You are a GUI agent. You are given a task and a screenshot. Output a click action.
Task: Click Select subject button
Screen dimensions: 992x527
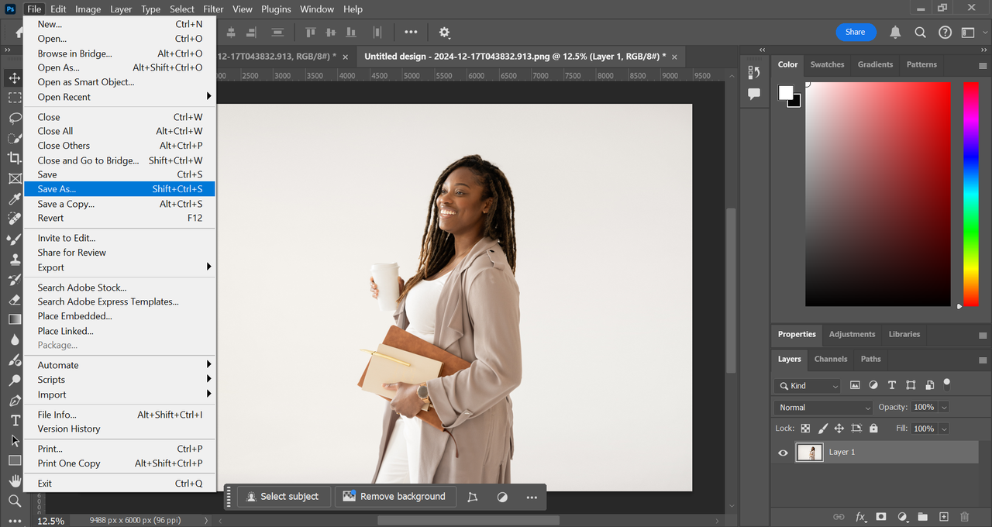tap(284, 497)
